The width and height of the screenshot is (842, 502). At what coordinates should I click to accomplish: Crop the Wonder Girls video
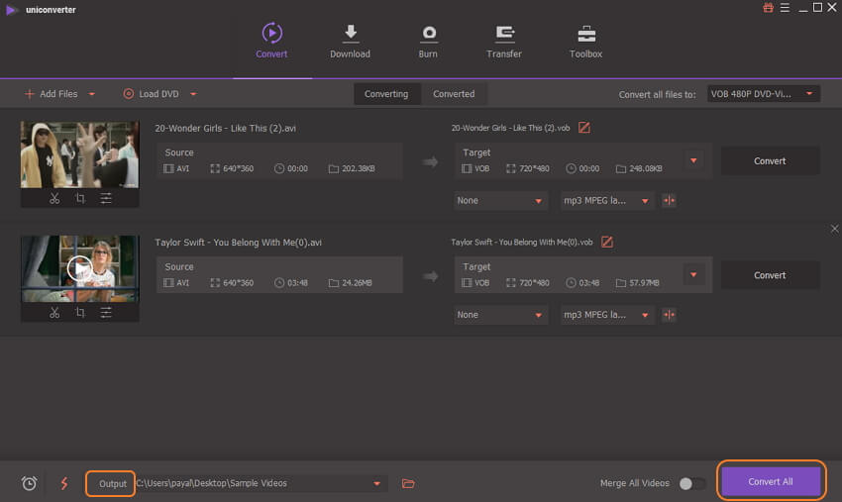[x=80, y=198]
